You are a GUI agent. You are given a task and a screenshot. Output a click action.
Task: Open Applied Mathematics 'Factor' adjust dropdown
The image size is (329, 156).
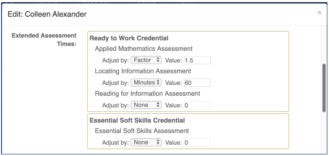coord(146,60)
